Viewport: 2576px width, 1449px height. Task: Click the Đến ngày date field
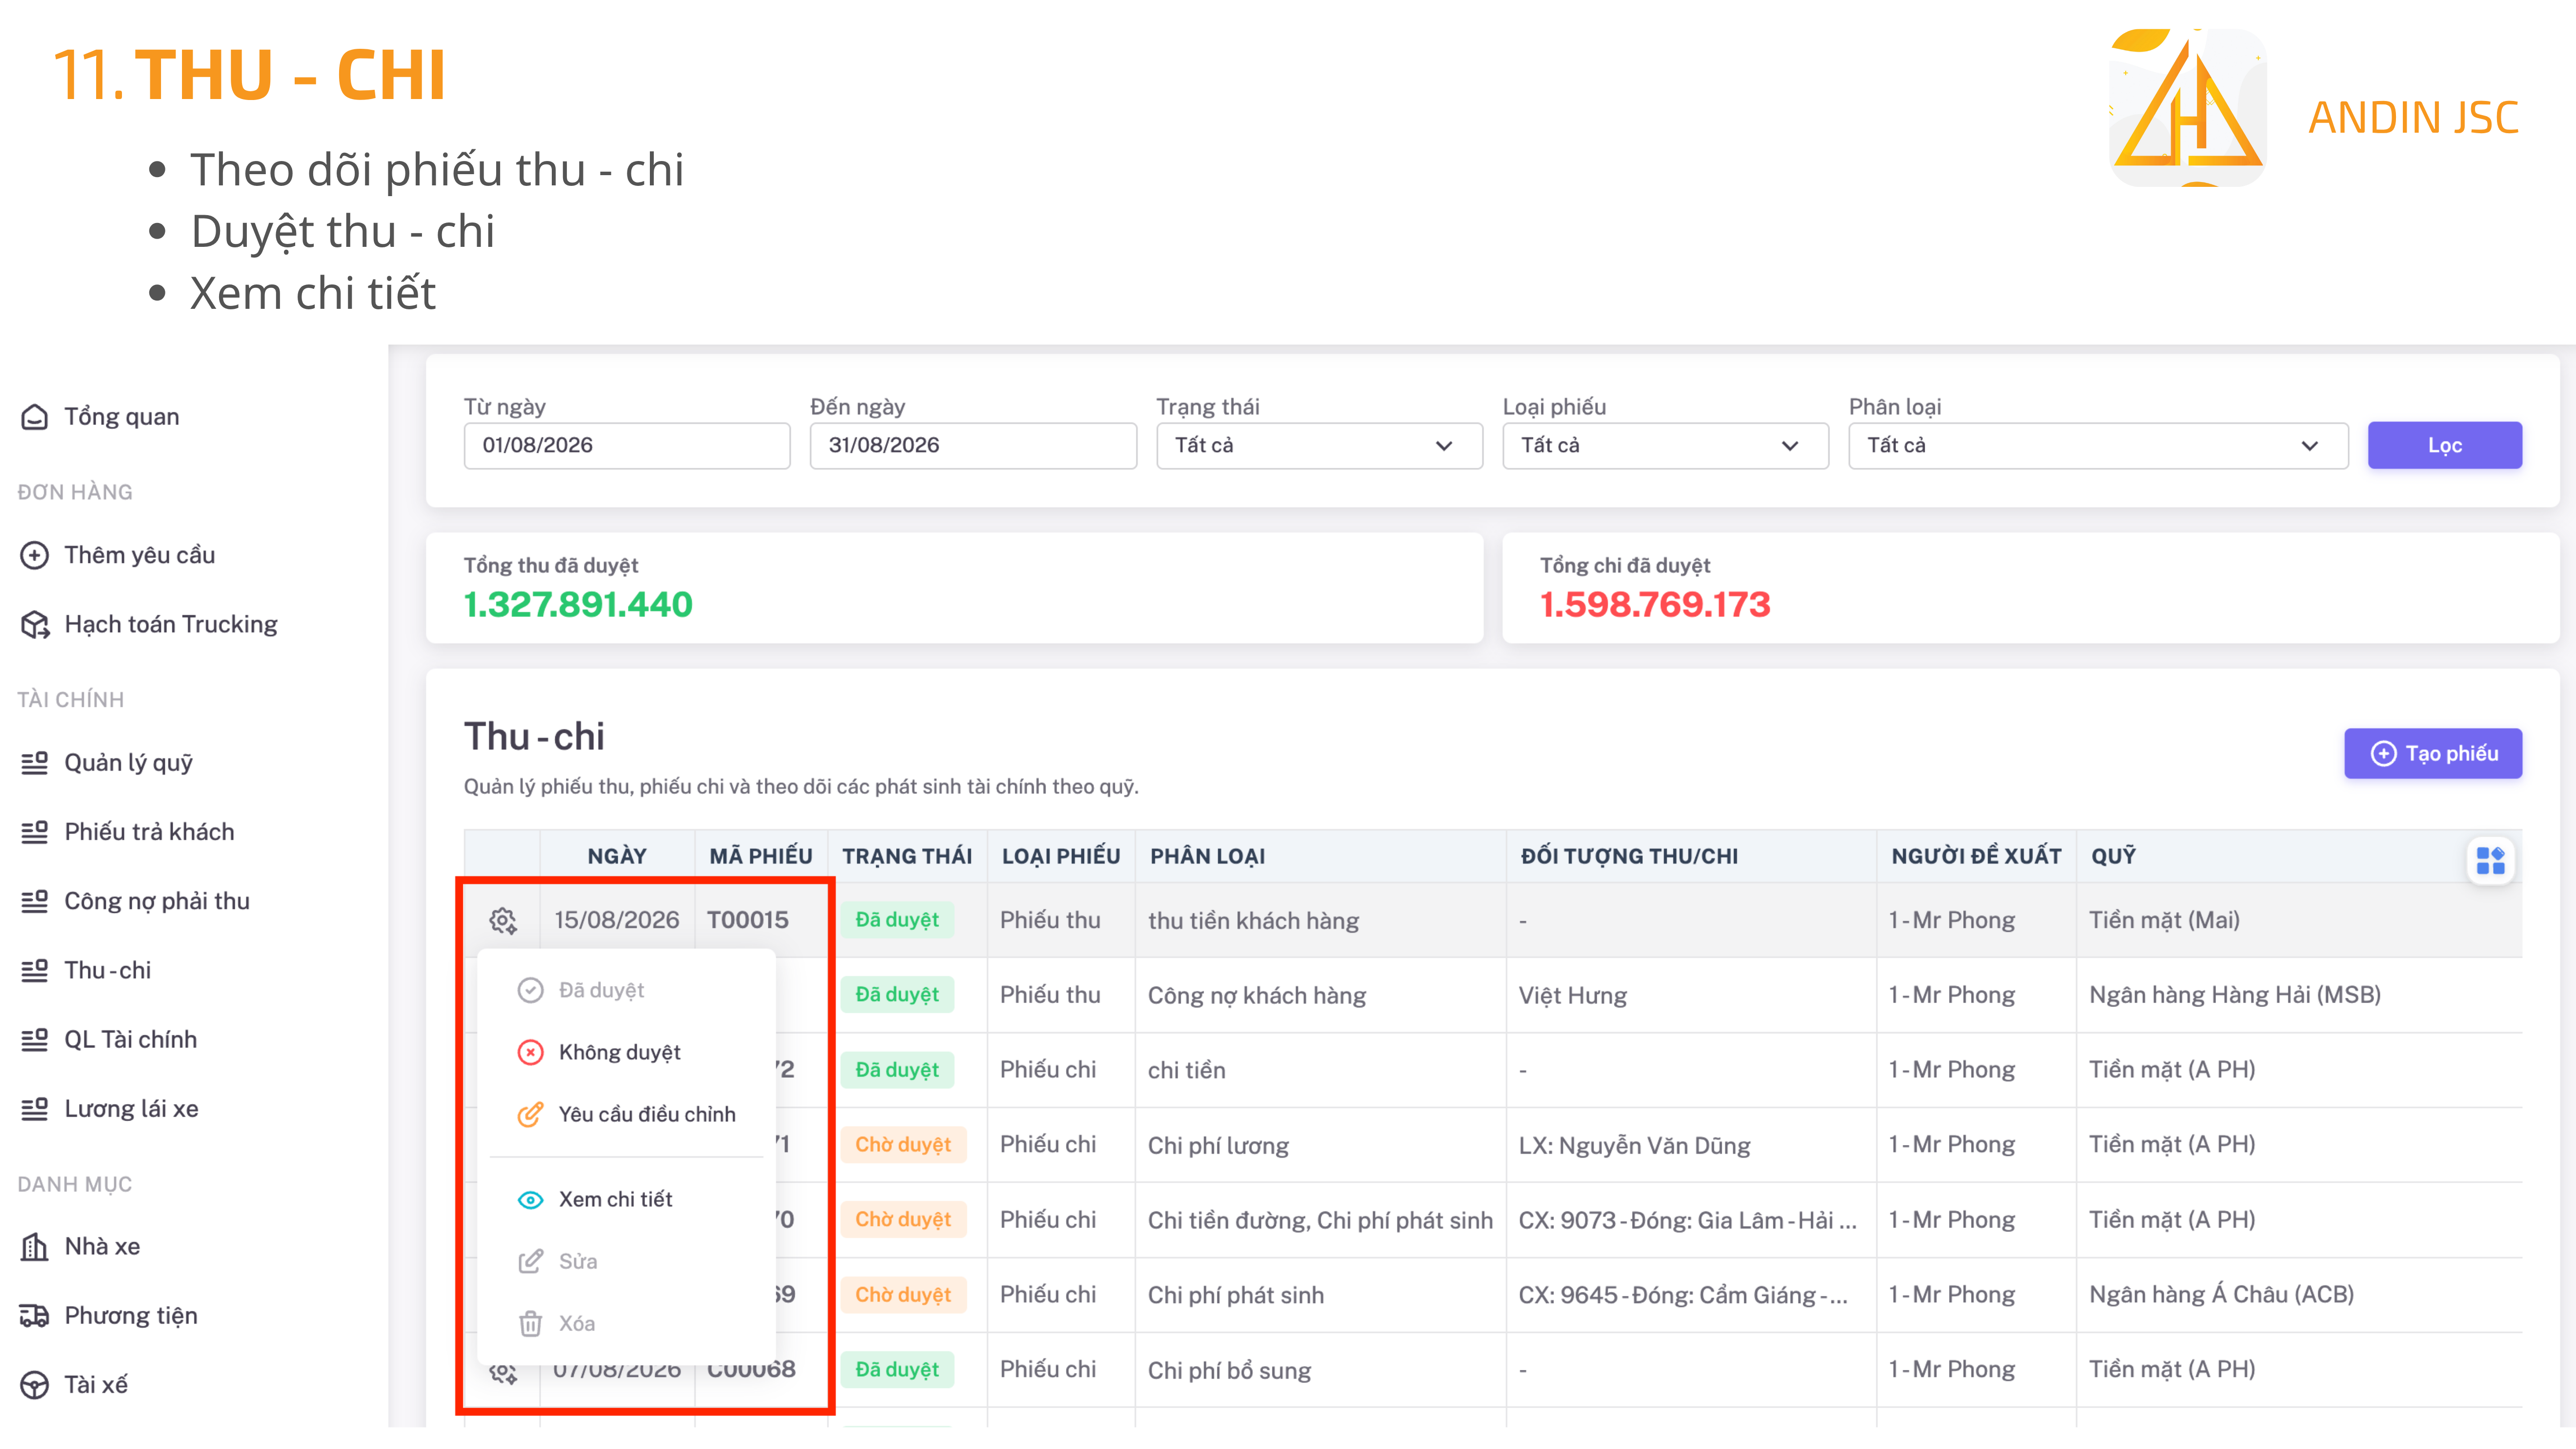[x=973, y=445]
